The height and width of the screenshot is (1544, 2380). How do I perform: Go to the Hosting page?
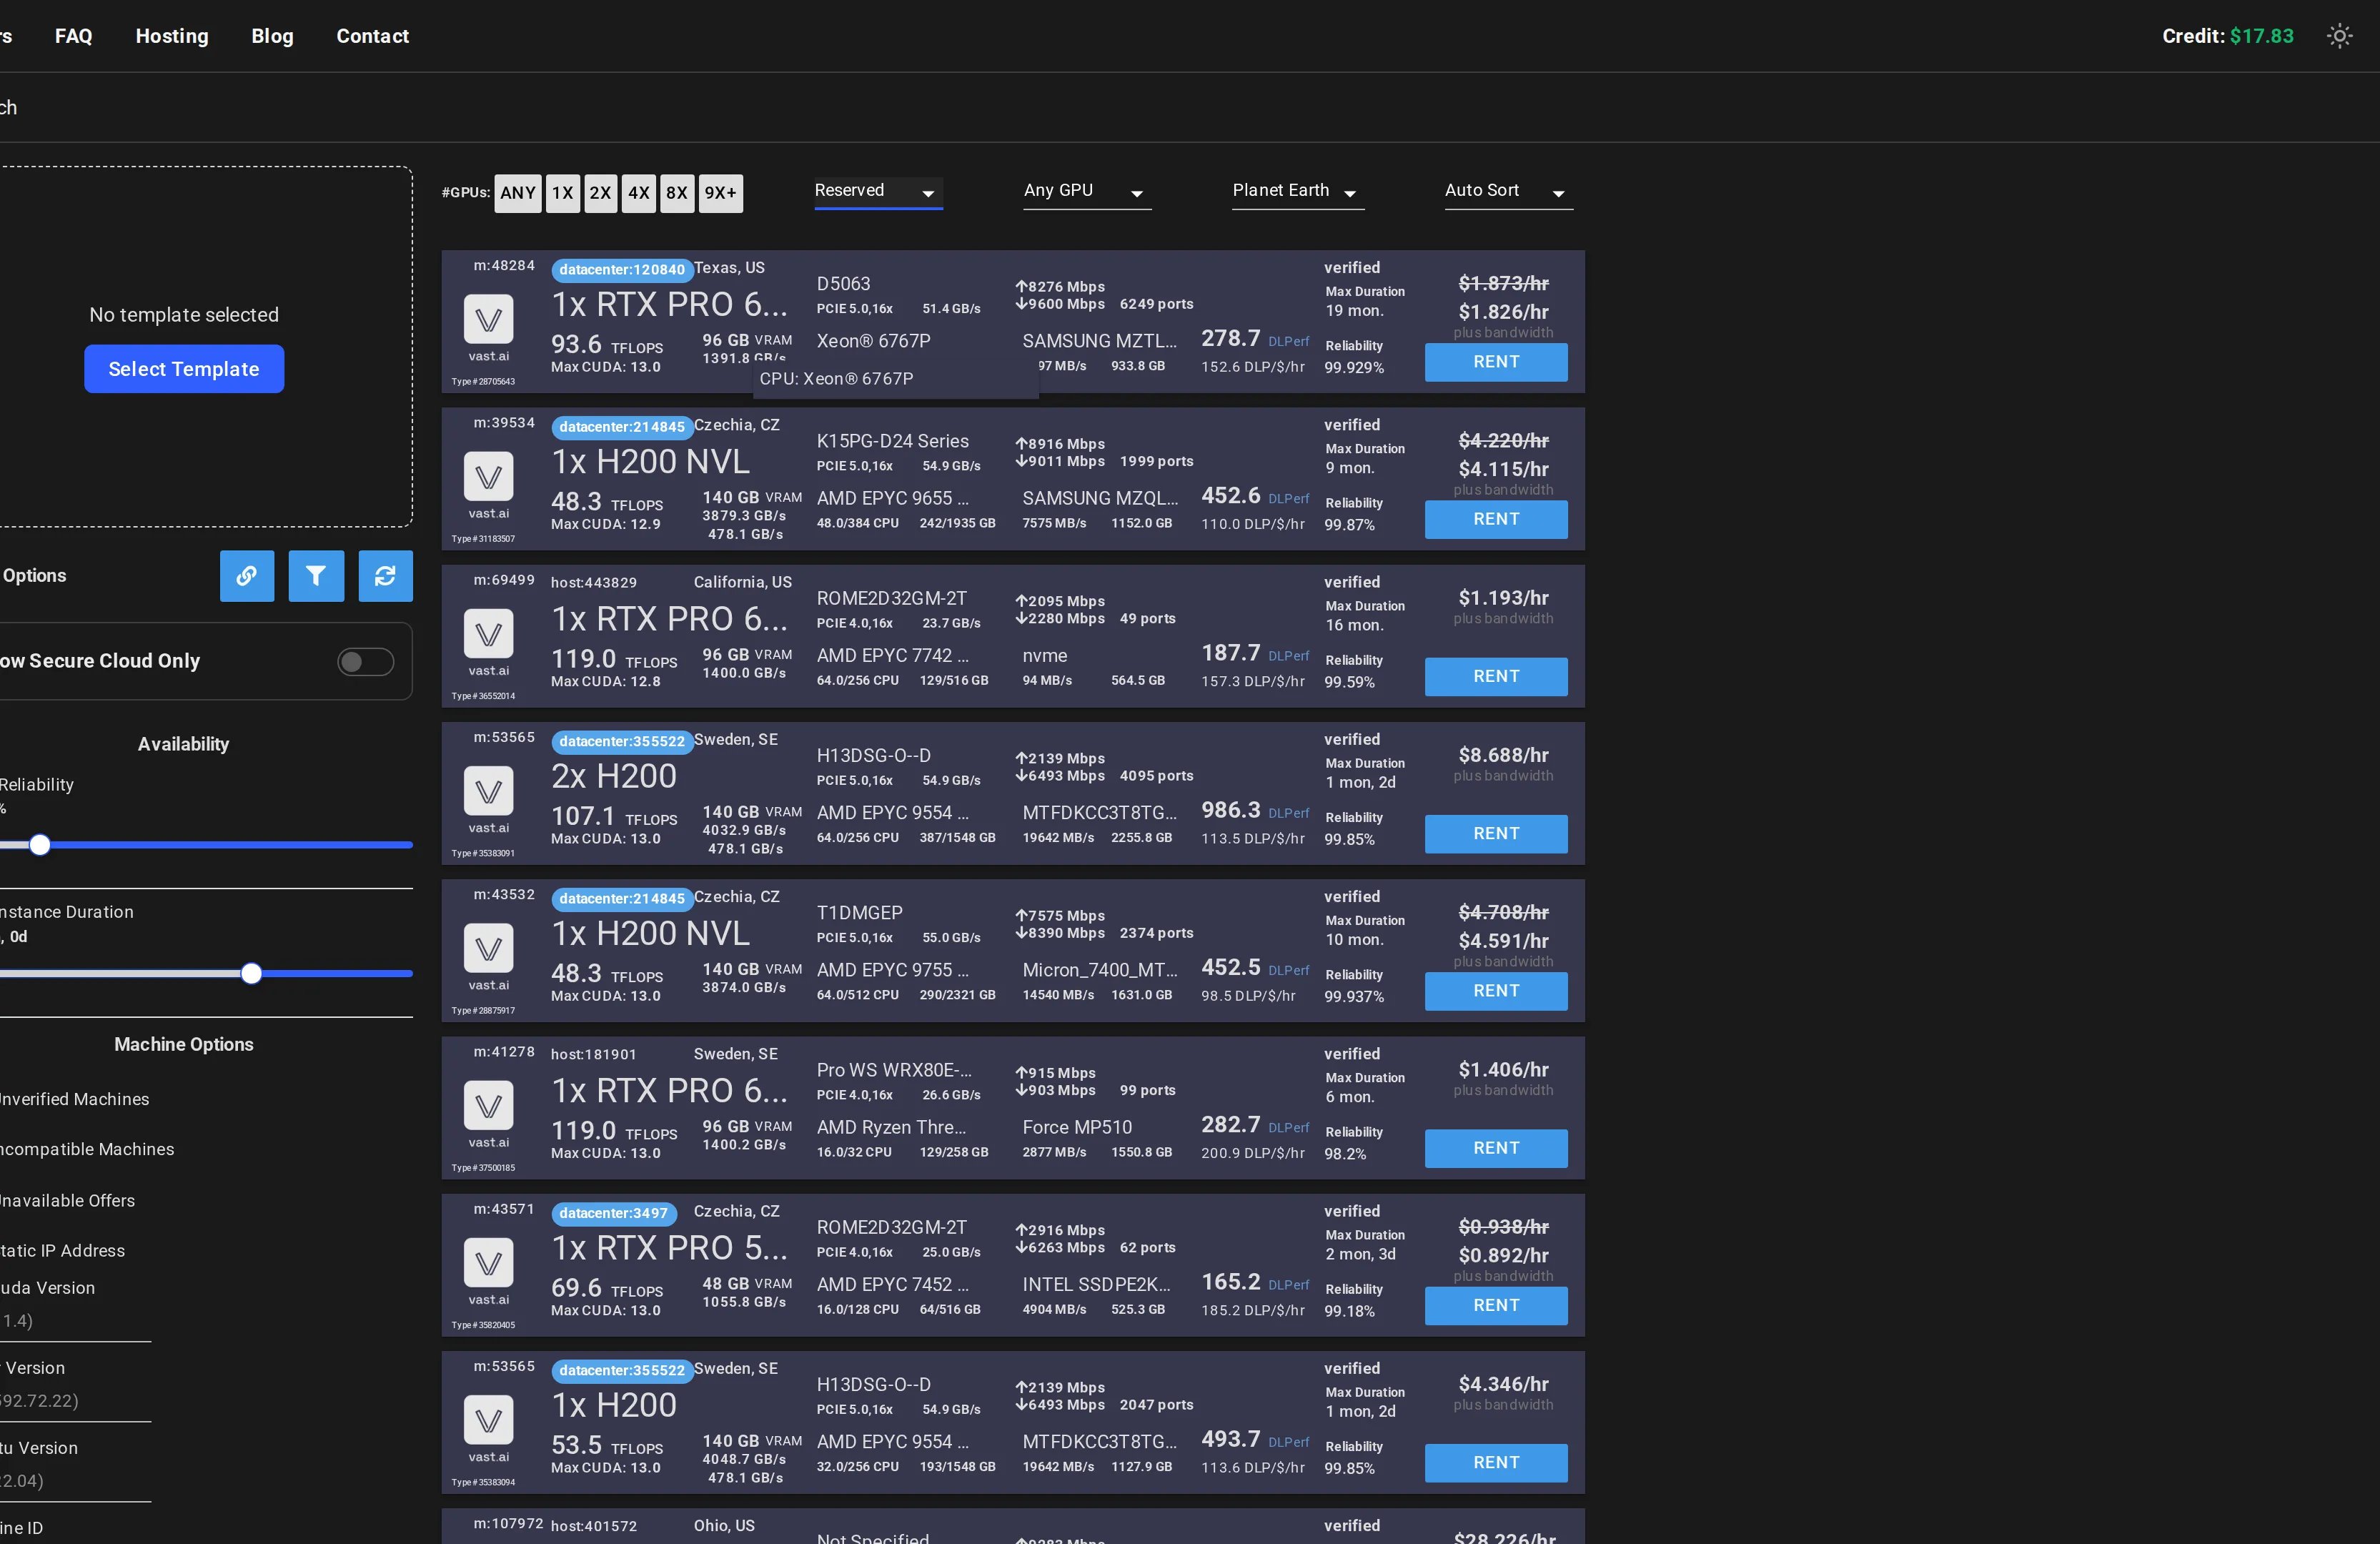coord(172,36)
